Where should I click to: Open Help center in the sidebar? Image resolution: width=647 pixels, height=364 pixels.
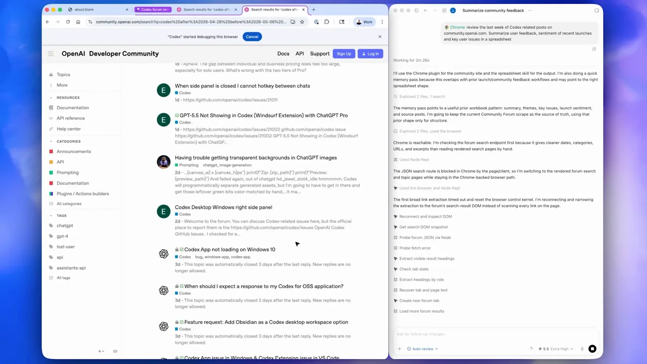tap(68, 129)
